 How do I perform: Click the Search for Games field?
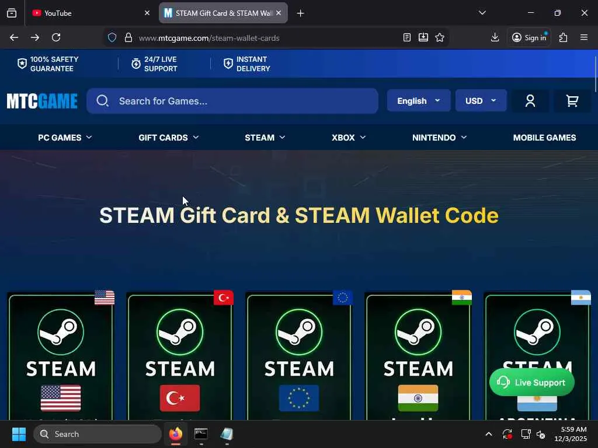click(x=232, y=101)
